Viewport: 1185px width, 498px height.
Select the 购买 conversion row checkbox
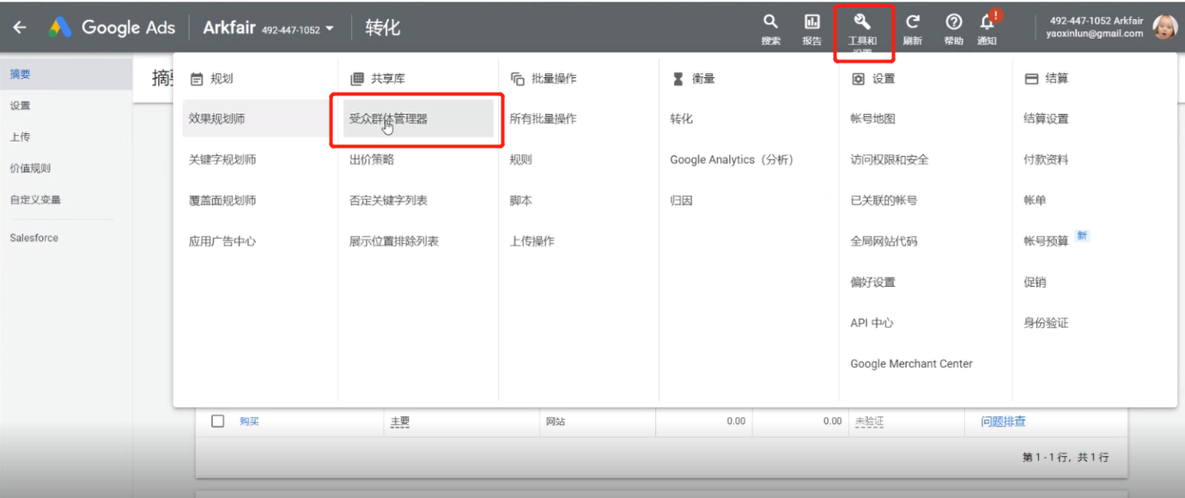(217, 421)
